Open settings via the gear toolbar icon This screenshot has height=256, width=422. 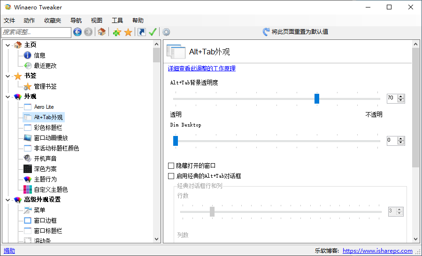pyautogui.click(x=166, y=32)
